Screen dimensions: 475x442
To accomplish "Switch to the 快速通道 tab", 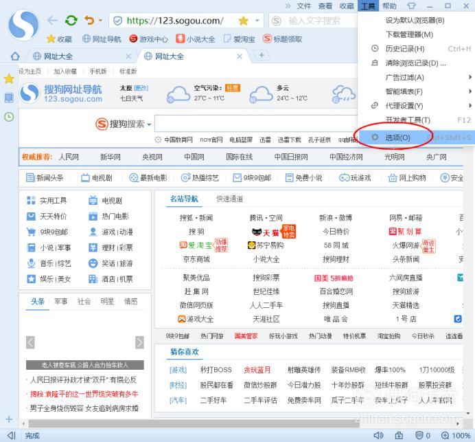I will click(230, 199).
